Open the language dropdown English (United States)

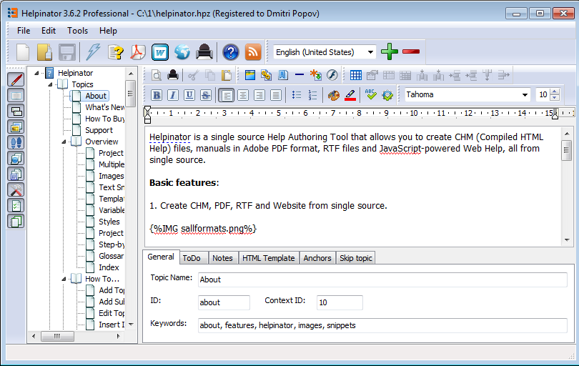coord(325,52)
